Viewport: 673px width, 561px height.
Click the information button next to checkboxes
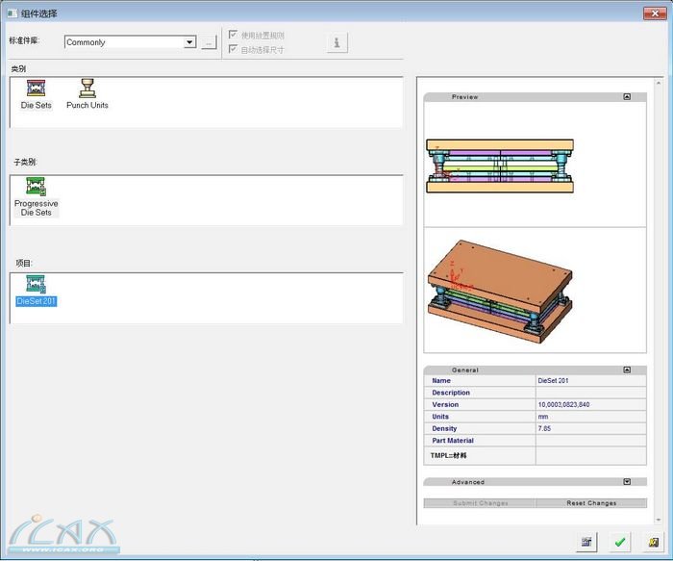click(x=336, y=42)
